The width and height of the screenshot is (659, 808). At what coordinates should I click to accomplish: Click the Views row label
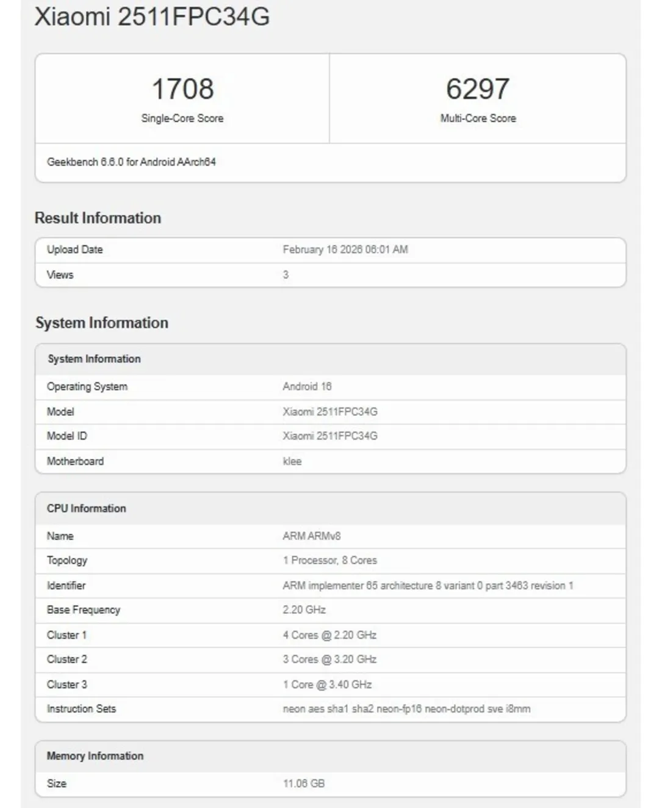[60, 275]
